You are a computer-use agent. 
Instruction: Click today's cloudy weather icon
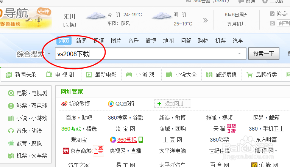tap(96, 16)
